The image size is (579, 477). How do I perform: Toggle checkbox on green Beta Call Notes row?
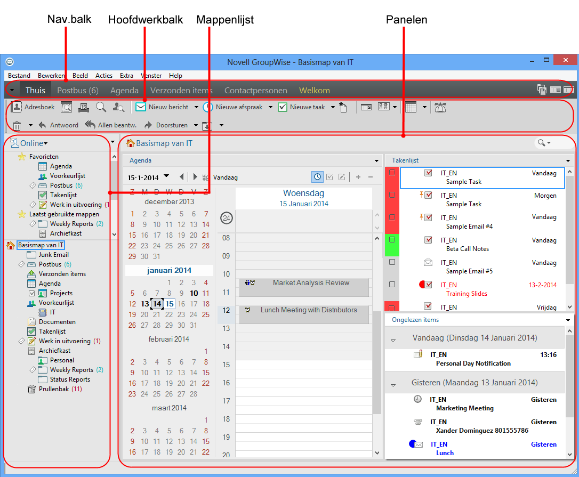point(392,240)
